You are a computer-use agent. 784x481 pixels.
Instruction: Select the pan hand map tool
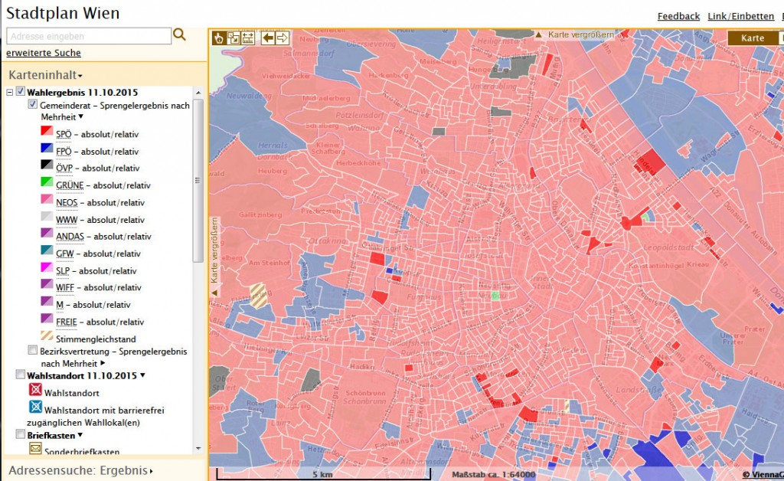click(219, 38)
